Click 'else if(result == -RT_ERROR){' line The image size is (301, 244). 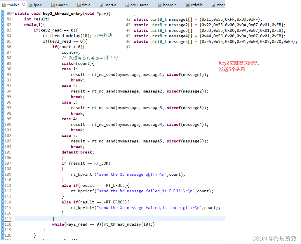point(95,202)
